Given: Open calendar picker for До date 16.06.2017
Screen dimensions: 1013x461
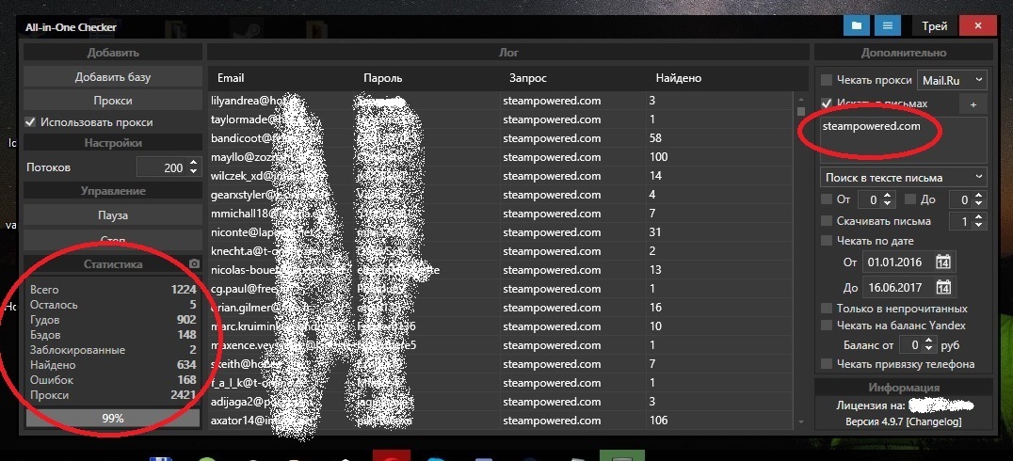Looking at the screenshot, I should click(x=943, y=287).
